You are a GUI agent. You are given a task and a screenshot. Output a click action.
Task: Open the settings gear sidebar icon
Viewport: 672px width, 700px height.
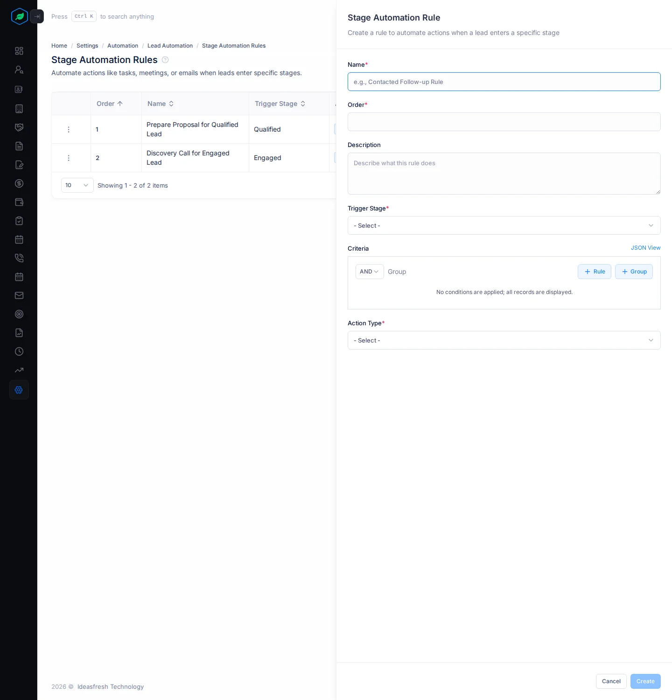coord(19,390)
